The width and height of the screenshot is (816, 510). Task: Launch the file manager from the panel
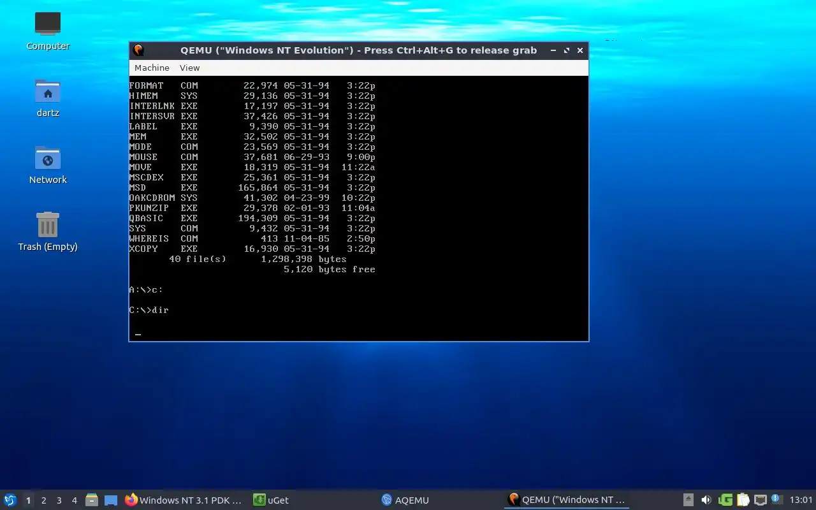[x=92, y=500]
